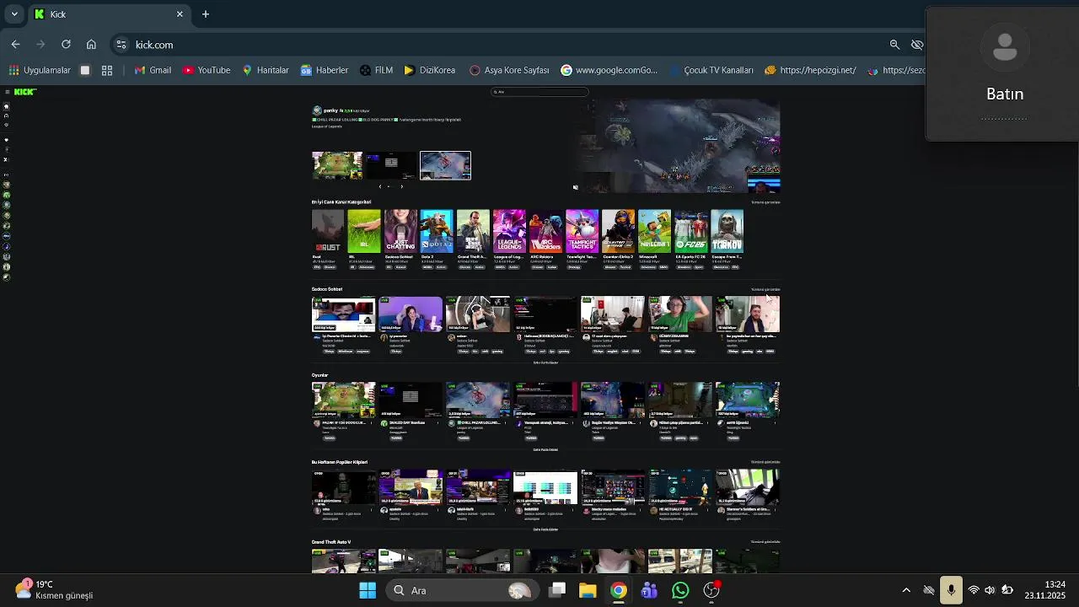Click 'Tümünü görüntüle' beside Grand Theft Auto V

click(x=765, y=542)
